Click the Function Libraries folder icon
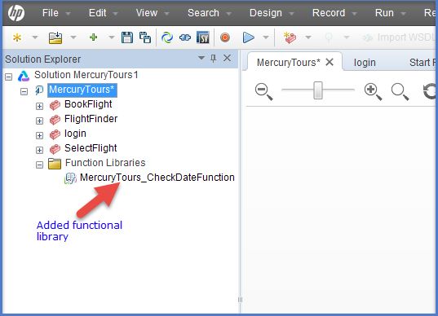Screen dimensions: 438x316 tap(55, 164)
